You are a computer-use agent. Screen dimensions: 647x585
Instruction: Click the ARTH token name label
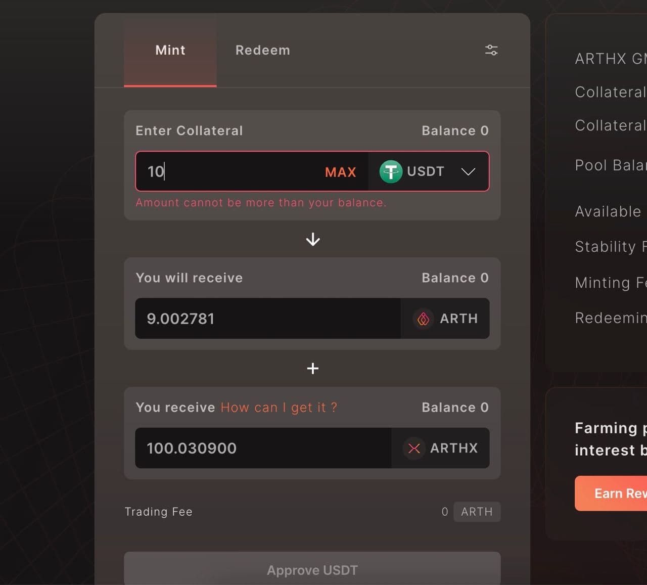tap(459, 319)
